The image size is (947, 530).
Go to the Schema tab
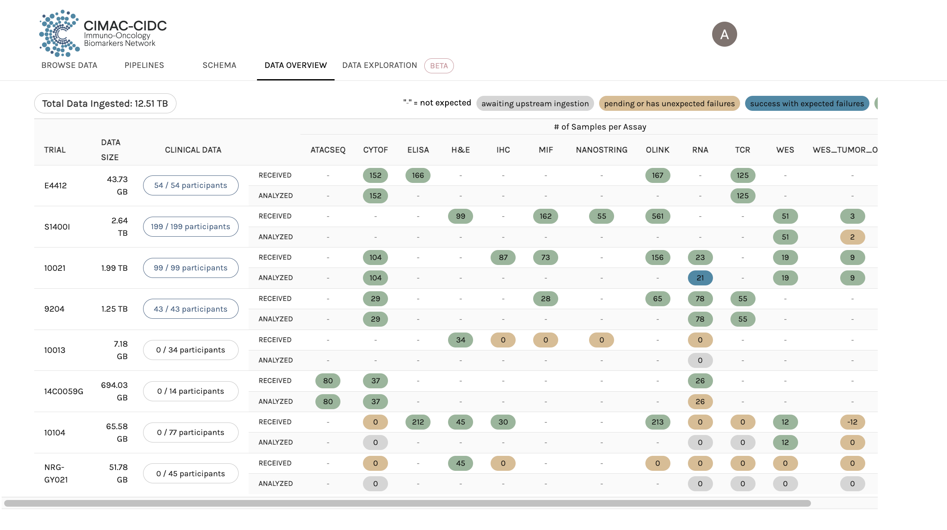tap(219, 65)
